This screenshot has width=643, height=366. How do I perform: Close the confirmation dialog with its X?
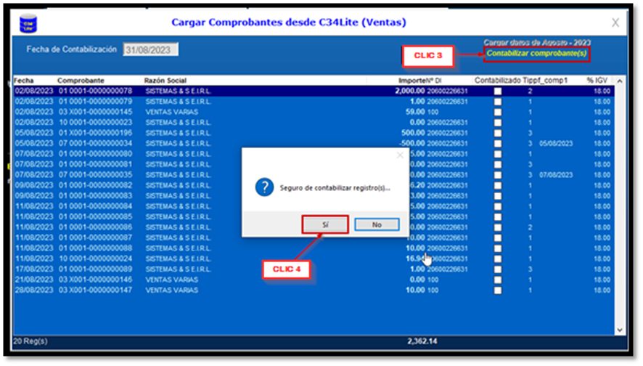click(399, 155)
